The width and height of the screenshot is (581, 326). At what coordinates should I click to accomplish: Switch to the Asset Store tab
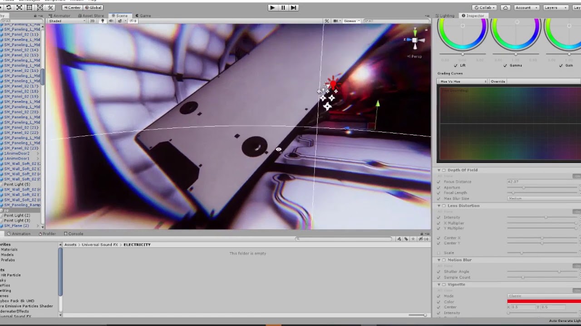click(x=91, y=15)
